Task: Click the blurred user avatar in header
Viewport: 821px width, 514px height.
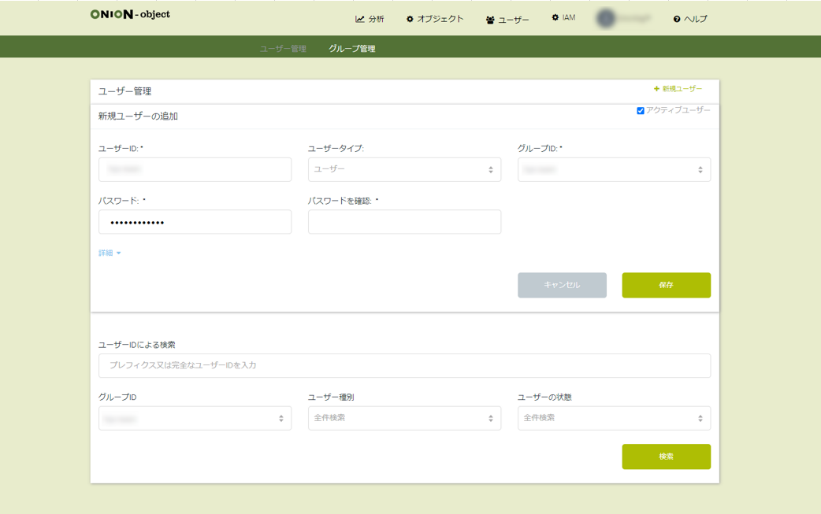Action: point(605,19)
